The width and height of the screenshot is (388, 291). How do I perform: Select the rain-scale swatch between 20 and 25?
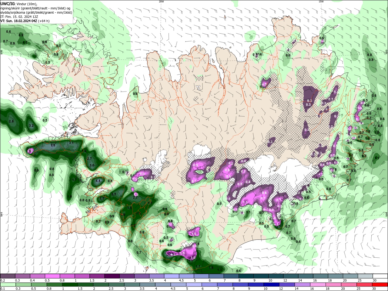point(349,285)
